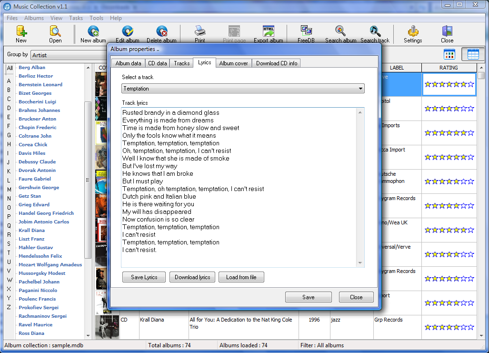The height and width of the screenshot is (353, 489).
Task: Switch to the Album data tab
Action: pyautogui.click(x=128, y=63)
